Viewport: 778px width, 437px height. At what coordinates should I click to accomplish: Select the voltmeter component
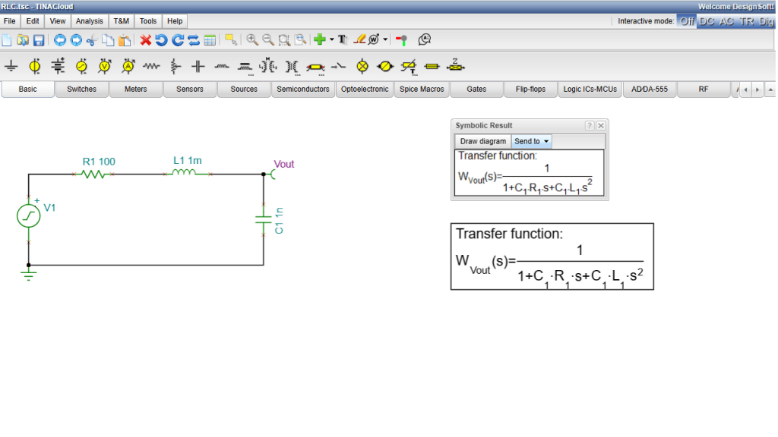105,66
